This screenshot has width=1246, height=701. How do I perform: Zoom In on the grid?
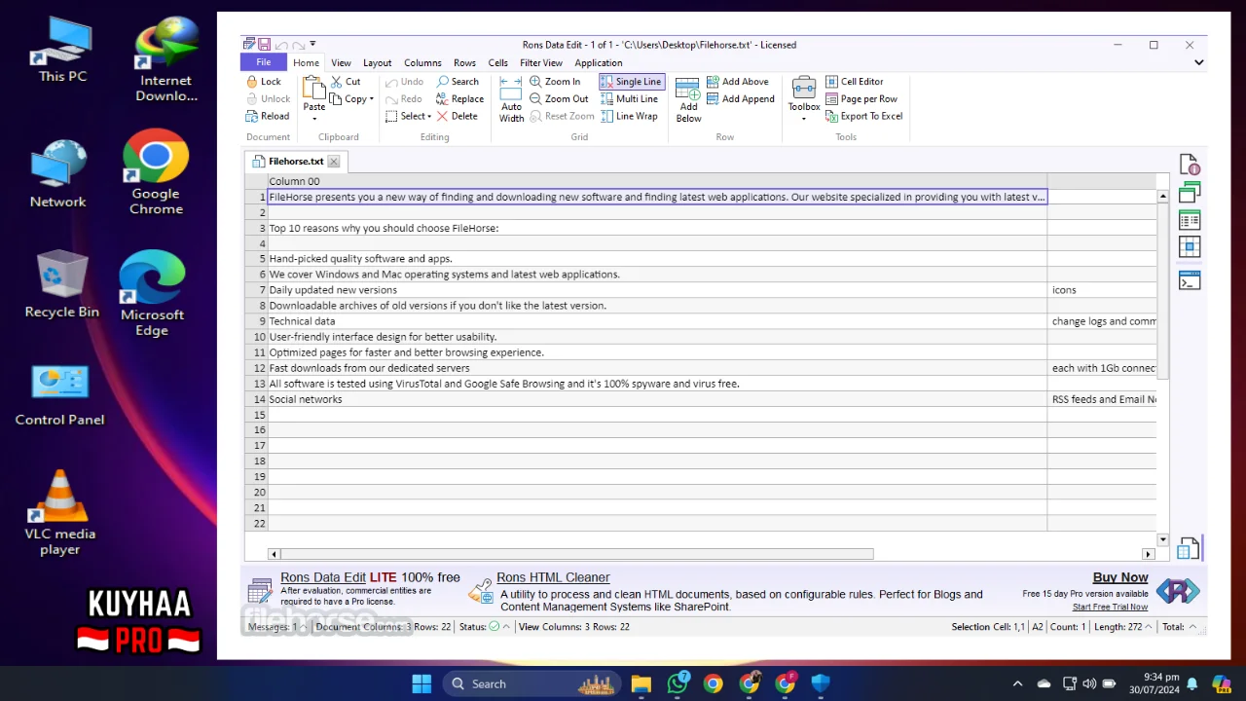555,82
